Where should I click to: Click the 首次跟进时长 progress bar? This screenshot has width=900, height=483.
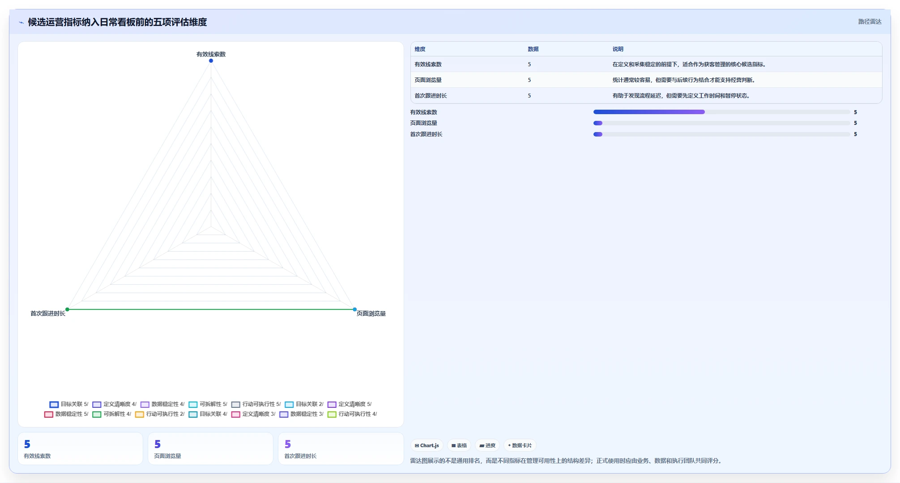pos(721,134)
